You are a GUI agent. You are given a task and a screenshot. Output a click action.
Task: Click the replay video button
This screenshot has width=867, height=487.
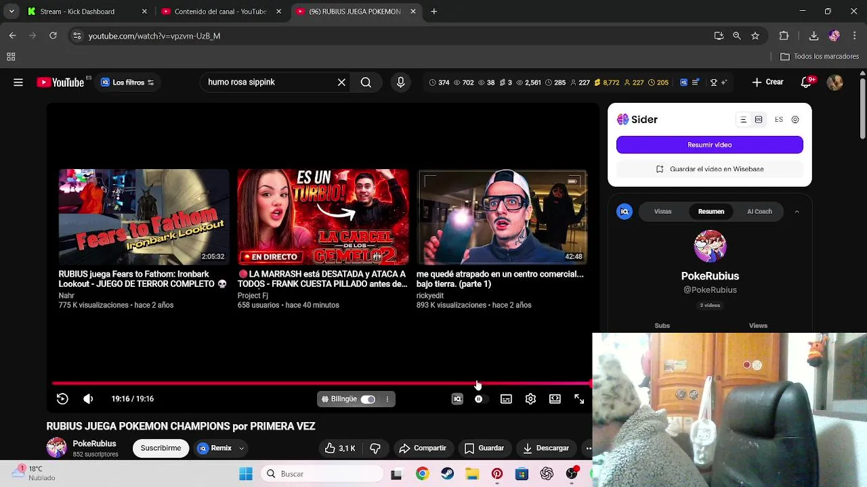coord(62,399)
